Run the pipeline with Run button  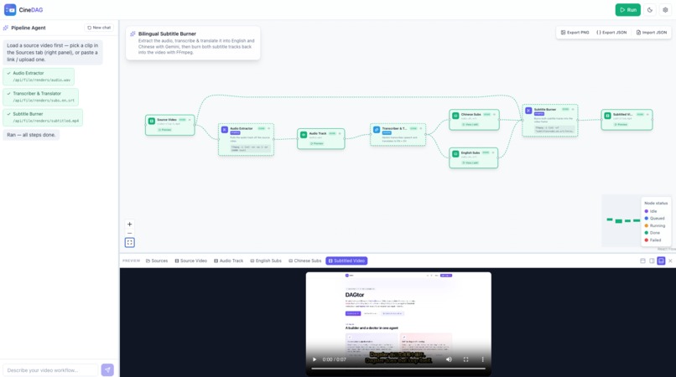click(x=627, y=9)
